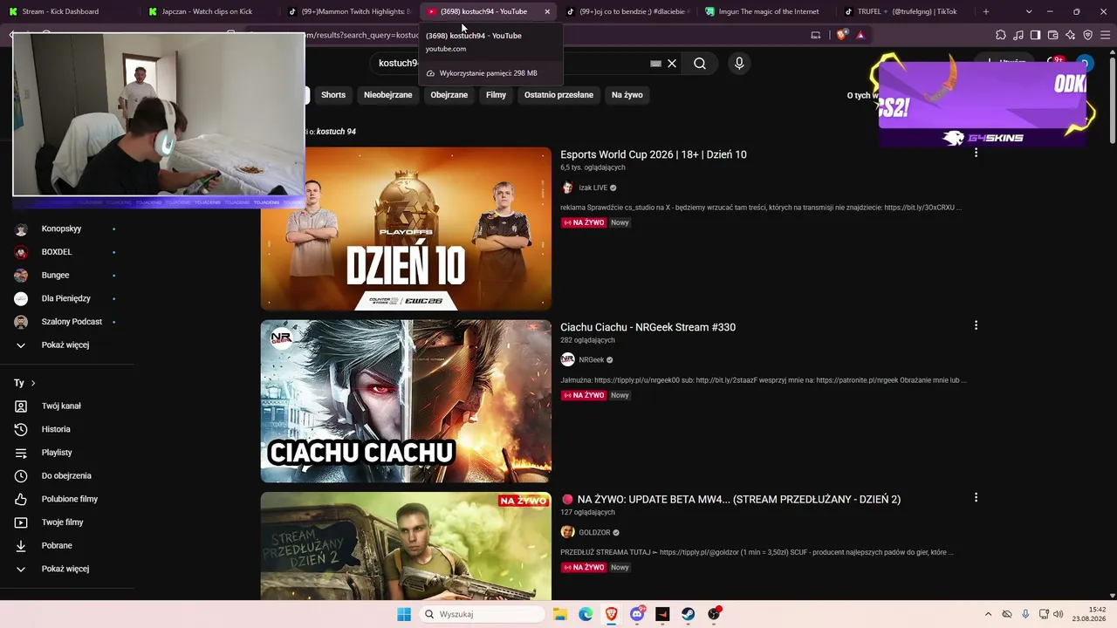Click the install app icon in address bar
Screen dimensions: 1117x628
tap(816, 35)
